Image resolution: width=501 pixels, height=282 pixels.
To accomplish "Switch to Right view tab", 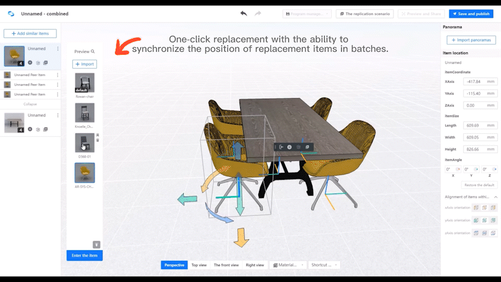I will point(254,265).
